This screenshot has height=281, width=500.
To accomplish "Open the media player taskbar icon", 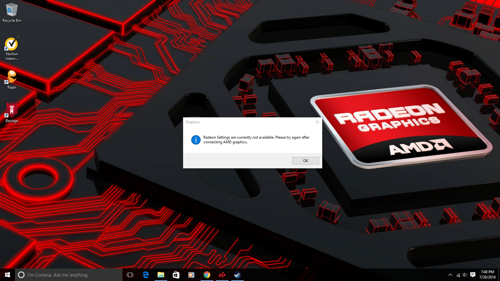I will (191, 275).
